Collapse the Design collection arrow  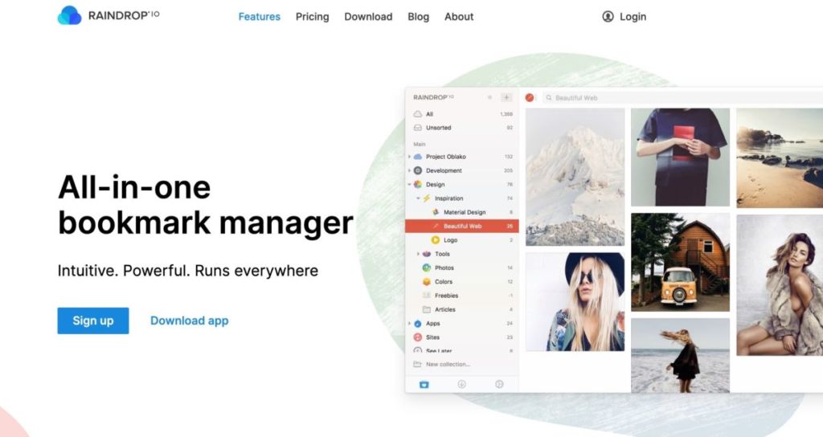coord(409,184)
